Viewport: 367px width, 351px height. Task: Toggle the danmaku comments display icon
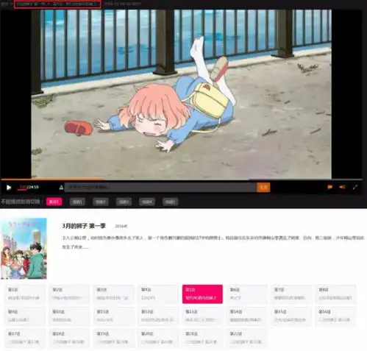(329, 187)
